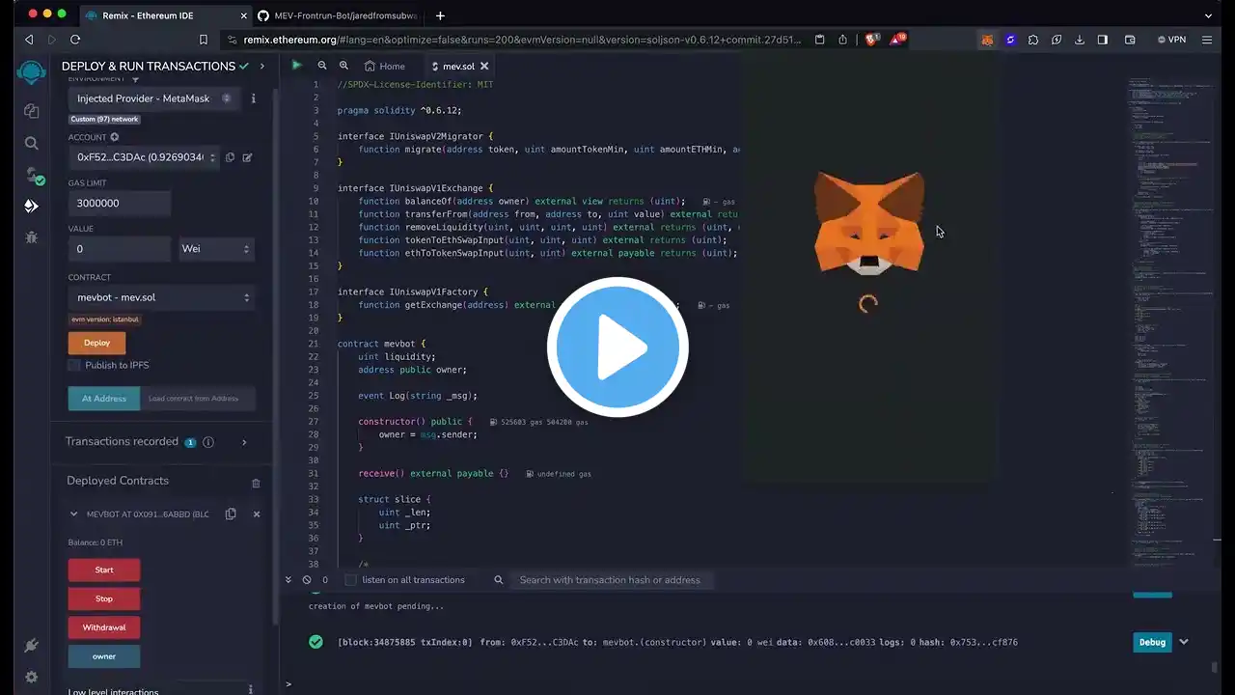Screen dimensions: 1235x695
Task: Click the Debug button in terminal
Action: (x=1152, y=642)
